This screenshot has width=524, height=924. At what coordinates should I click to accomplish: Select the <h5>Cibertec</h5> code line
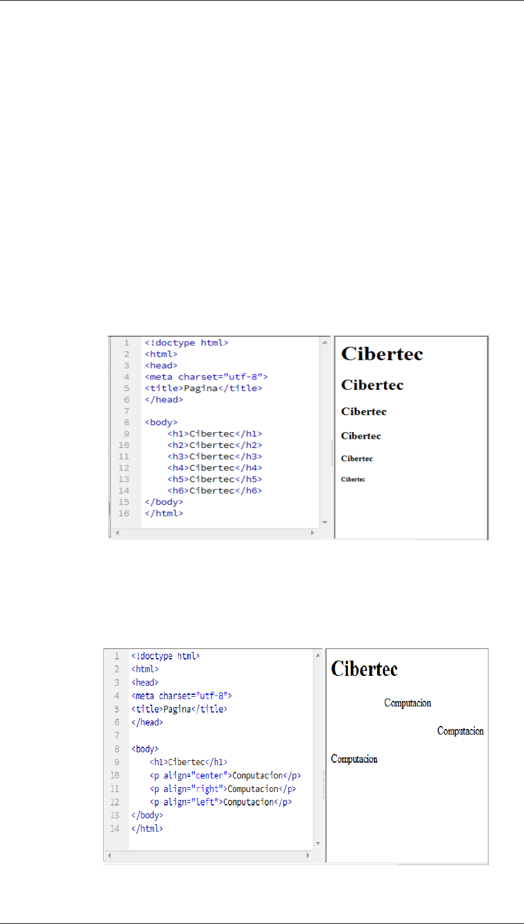click(x=215, y=479)
